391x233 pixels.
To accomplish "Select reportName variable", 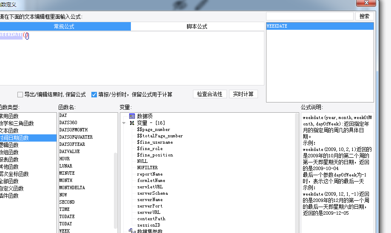I will [150, 174].
